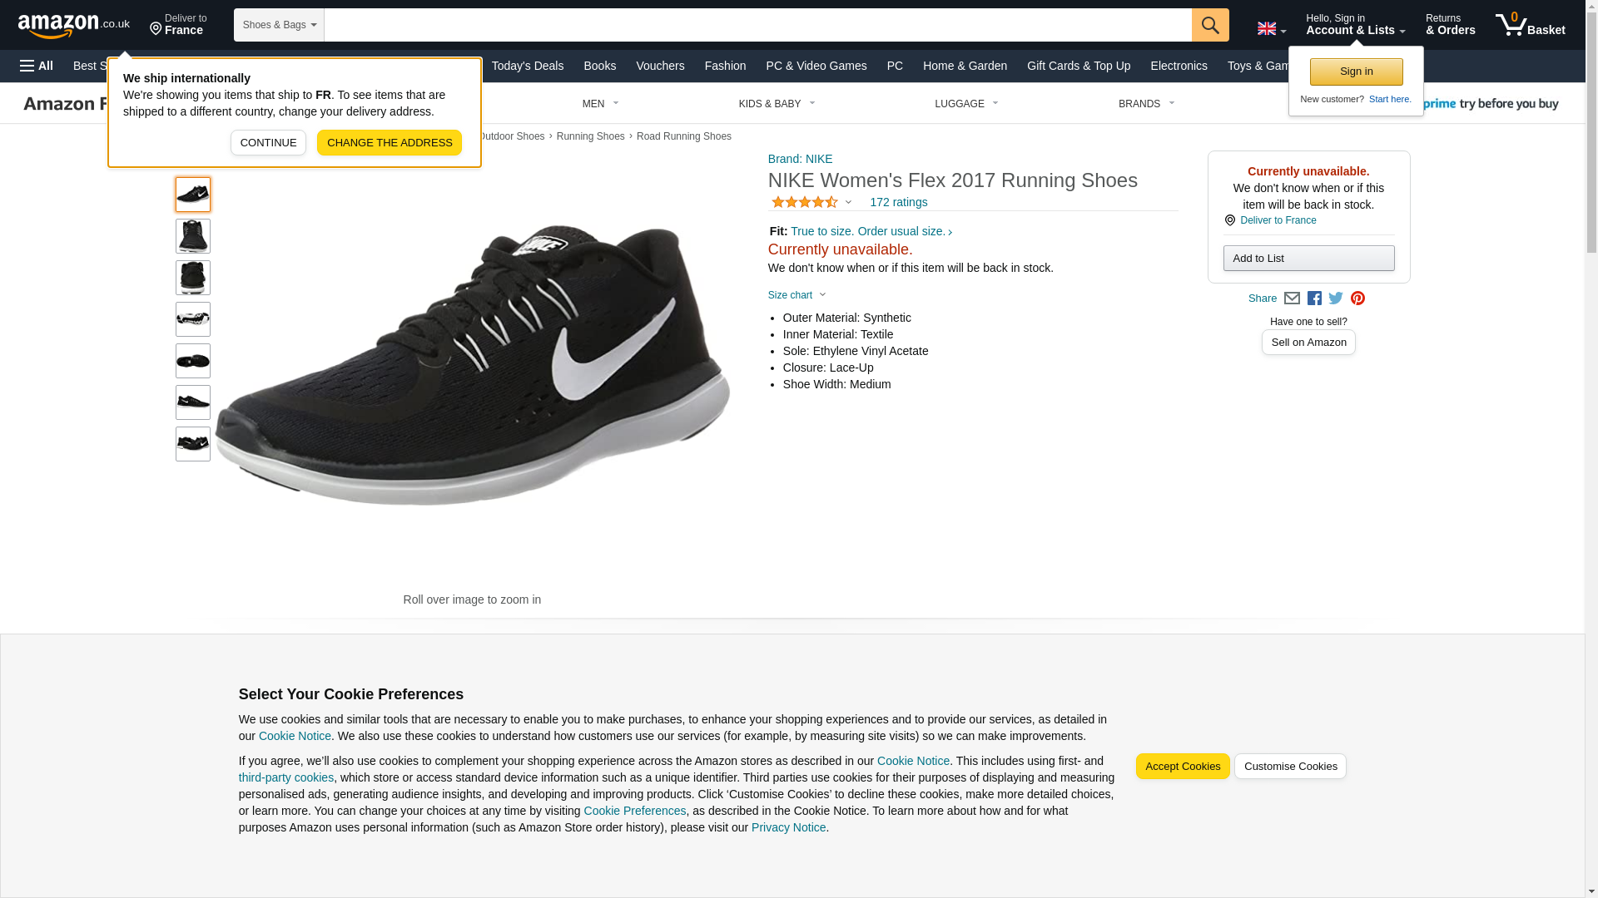
Task: Open the All hamburger menu
Action: coord(37,66)
